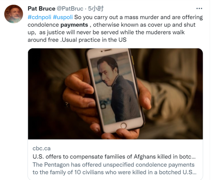Open the article preview photo of phone
Image resolution: width=218 pixels, height=180 pixels.
point(115,94)
